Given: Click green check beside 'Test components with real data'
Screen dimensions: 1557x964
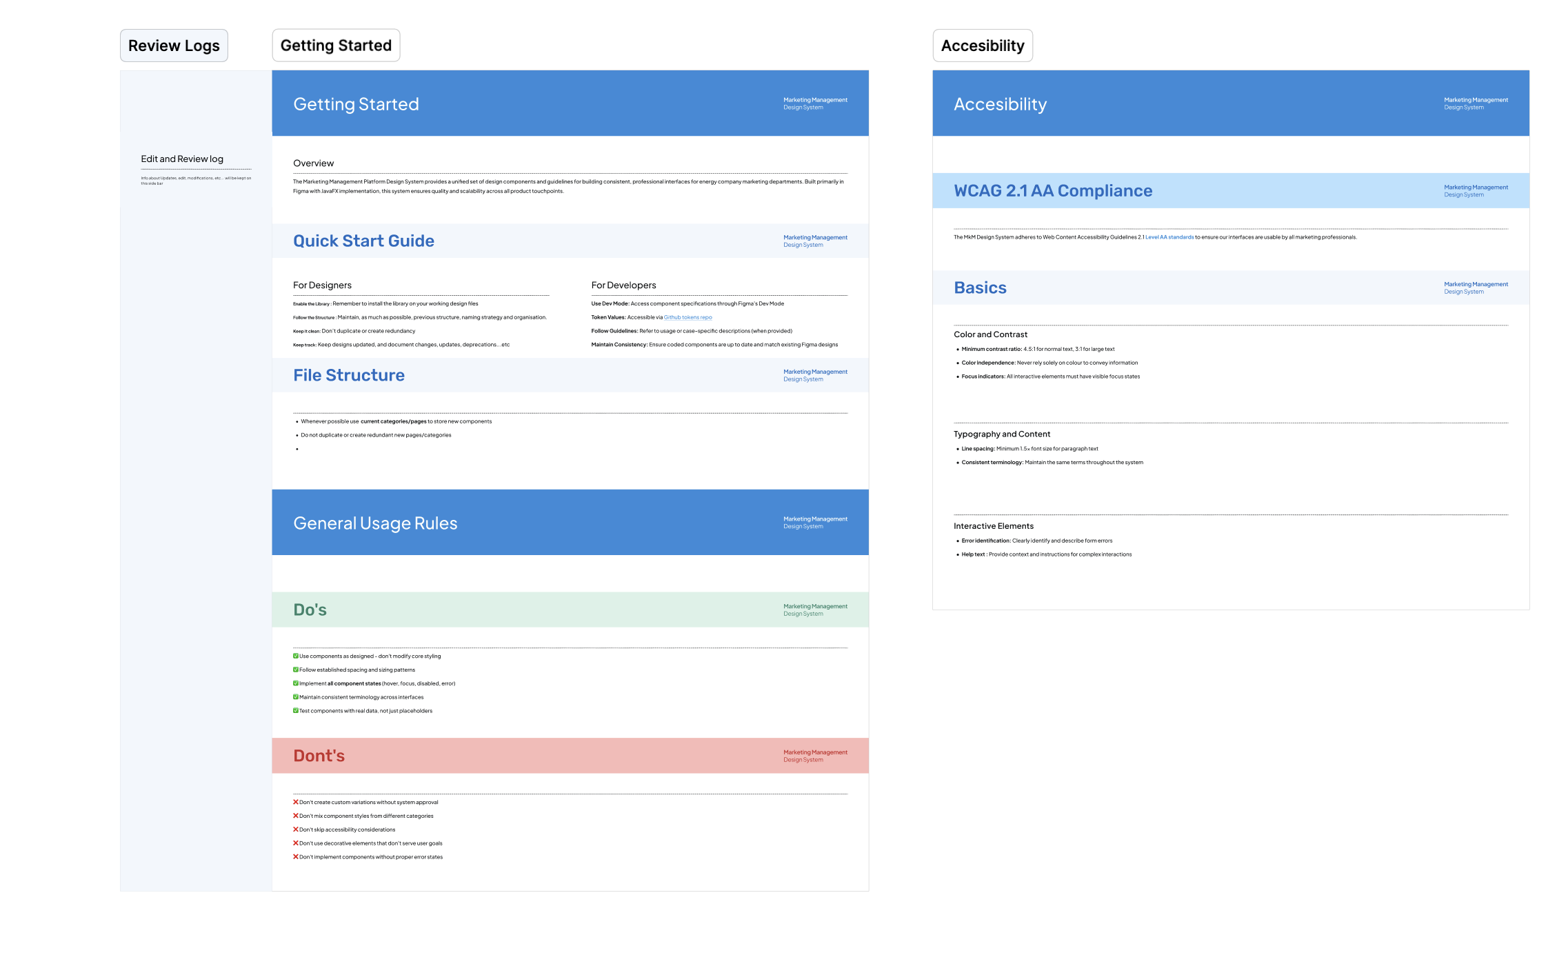Looking at the screenshot, I should (x=296, y=710).
